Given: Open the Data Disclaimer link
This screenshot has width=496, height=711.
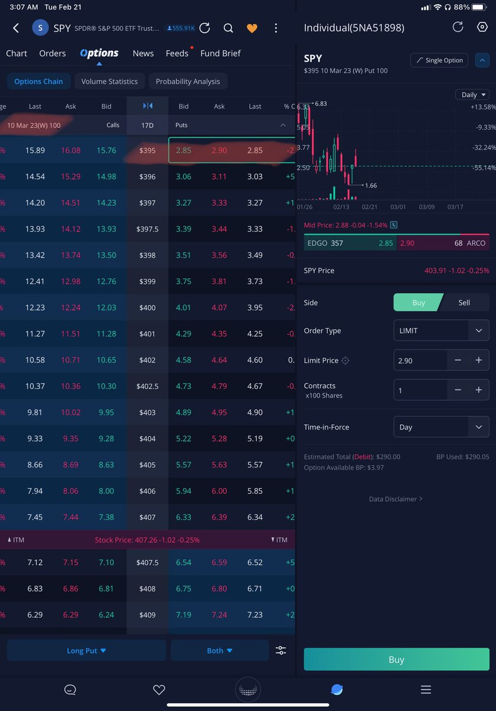Looking at the screenshot, I should 395,499.
